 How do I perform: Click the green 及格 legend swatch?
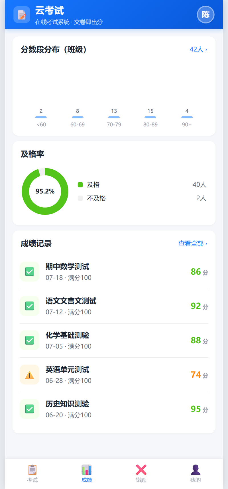coord(80,185)
